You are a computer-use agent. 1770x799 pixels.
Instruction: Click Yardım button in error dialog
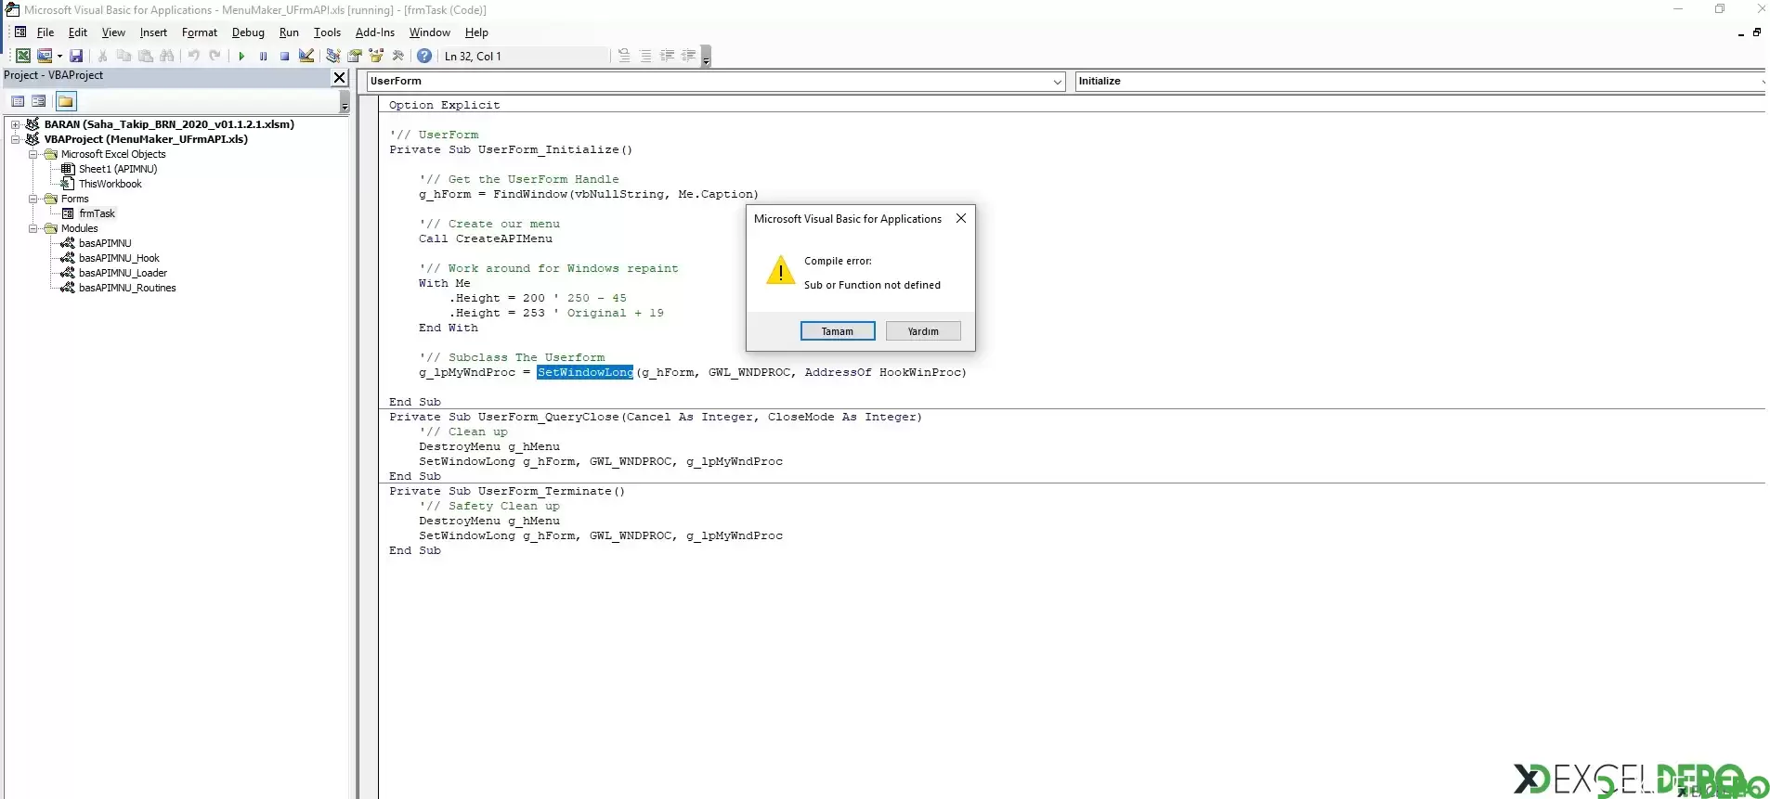coord(923,331)
